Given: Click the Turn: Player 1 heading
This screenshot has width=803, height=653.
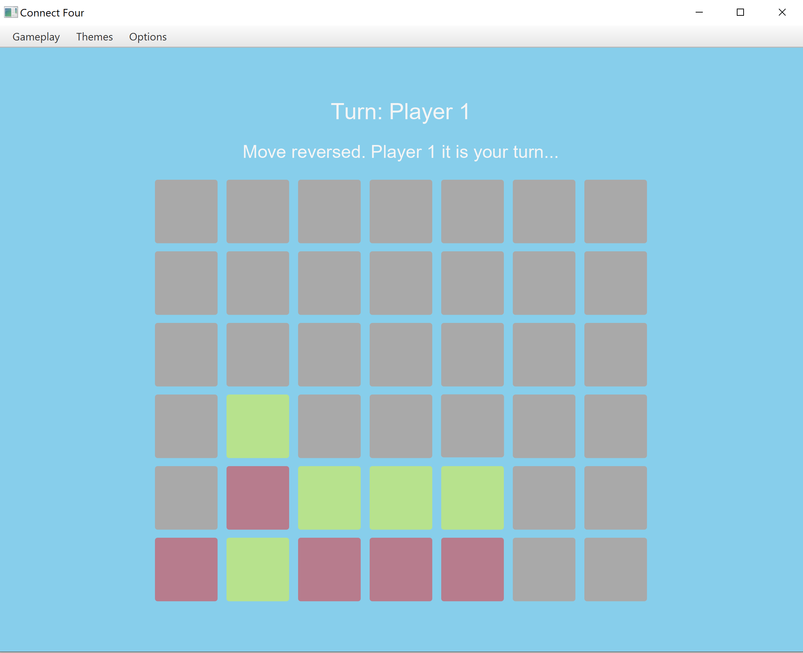Looking at the screenshot, I should (x=400, y=111).
